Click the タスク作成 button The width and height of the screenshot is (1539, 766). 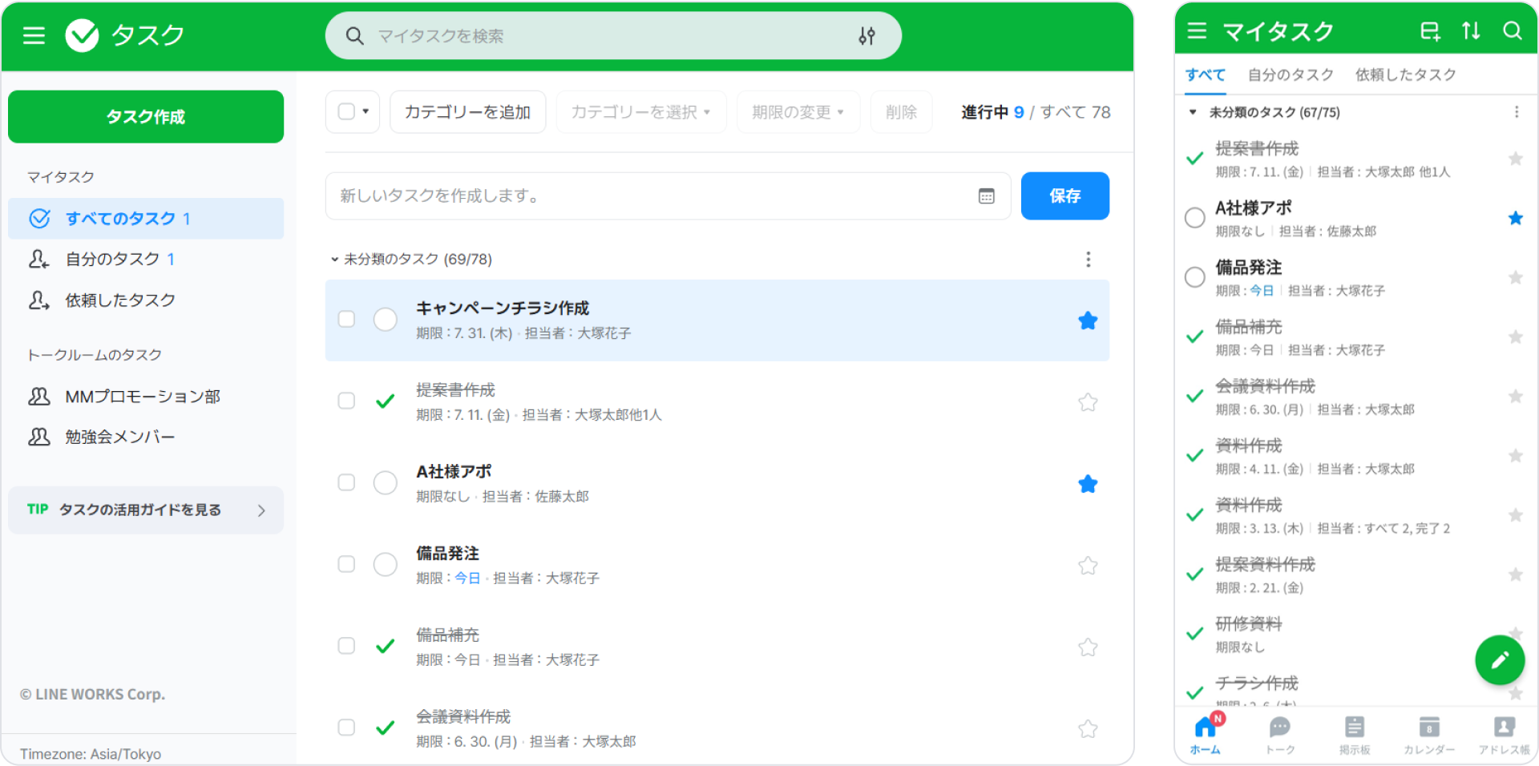[145, 116]
